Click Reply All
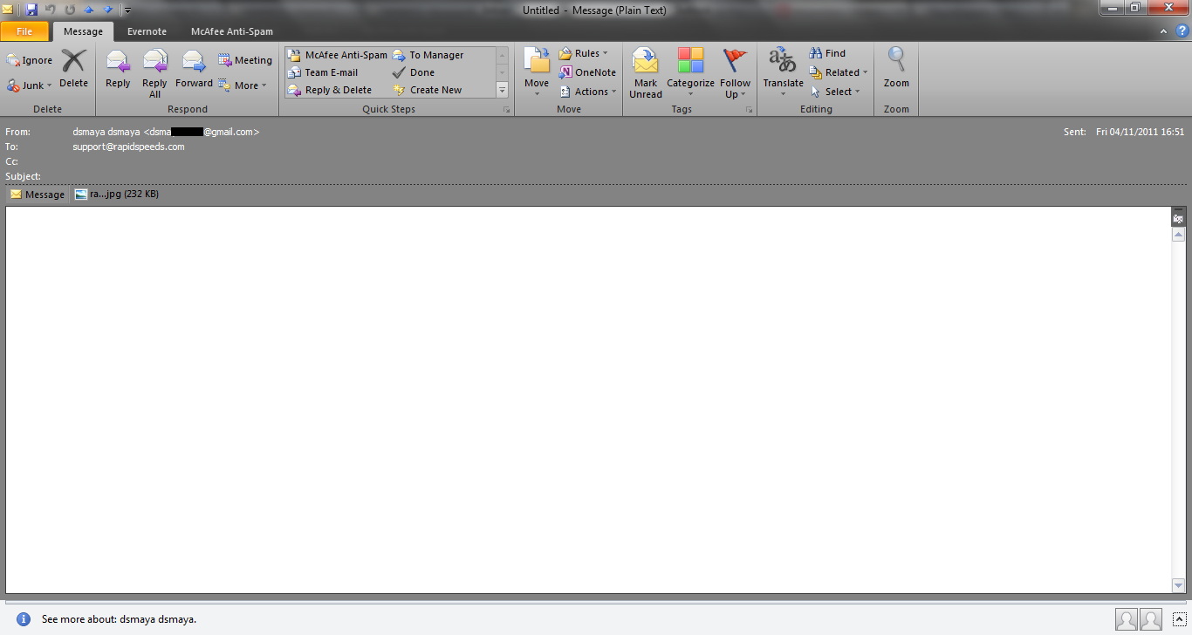1192x635 pixels. (x=154, y=73)
